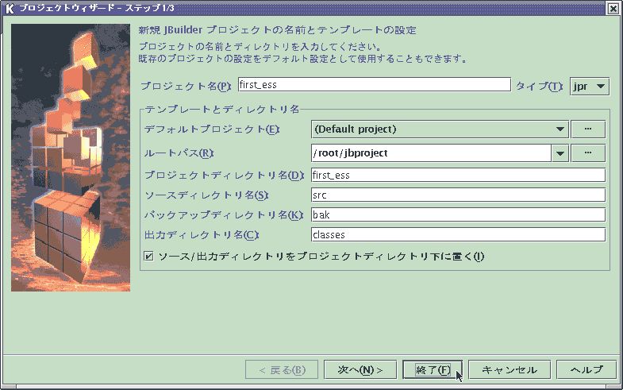Click the プロジェクト名(P) label
The height and width of the screenshot is (390, 623).
[186, 87]
